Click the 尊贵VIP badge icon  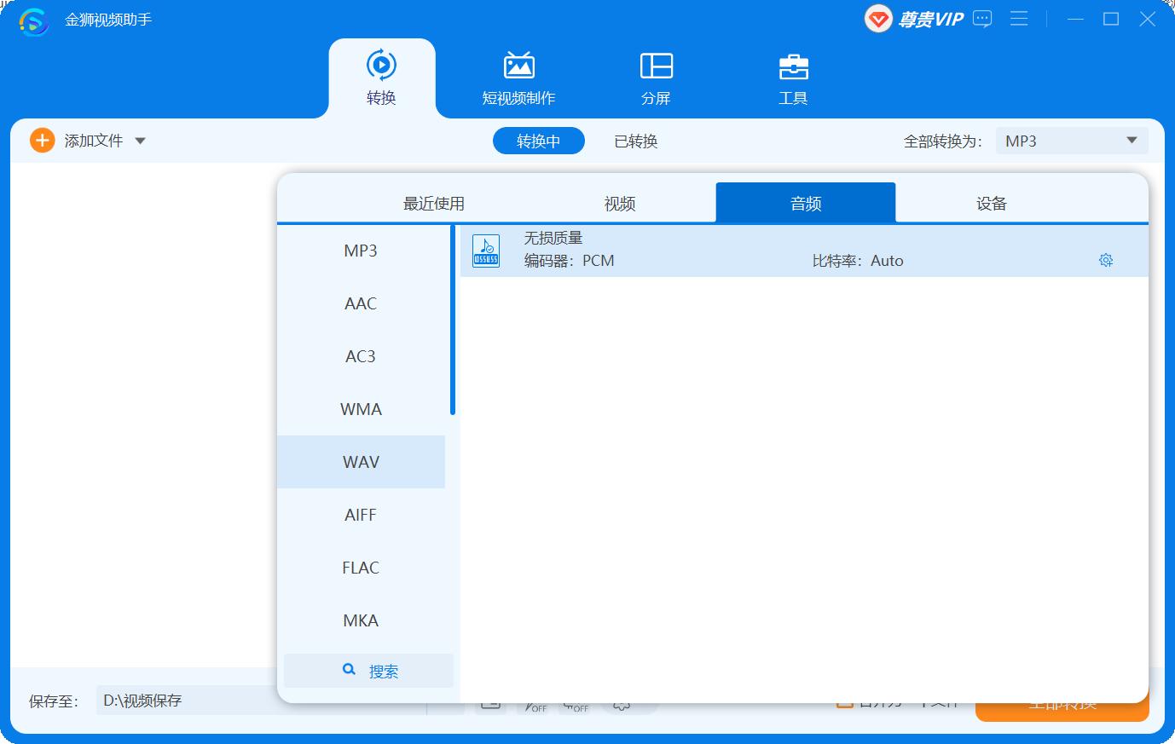point(878,19)
